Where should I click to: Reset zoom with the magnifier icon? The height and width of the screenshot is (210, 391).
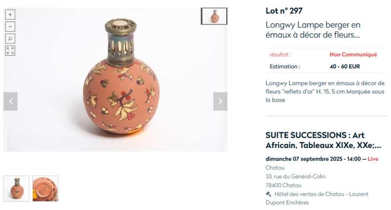(10, 39)
